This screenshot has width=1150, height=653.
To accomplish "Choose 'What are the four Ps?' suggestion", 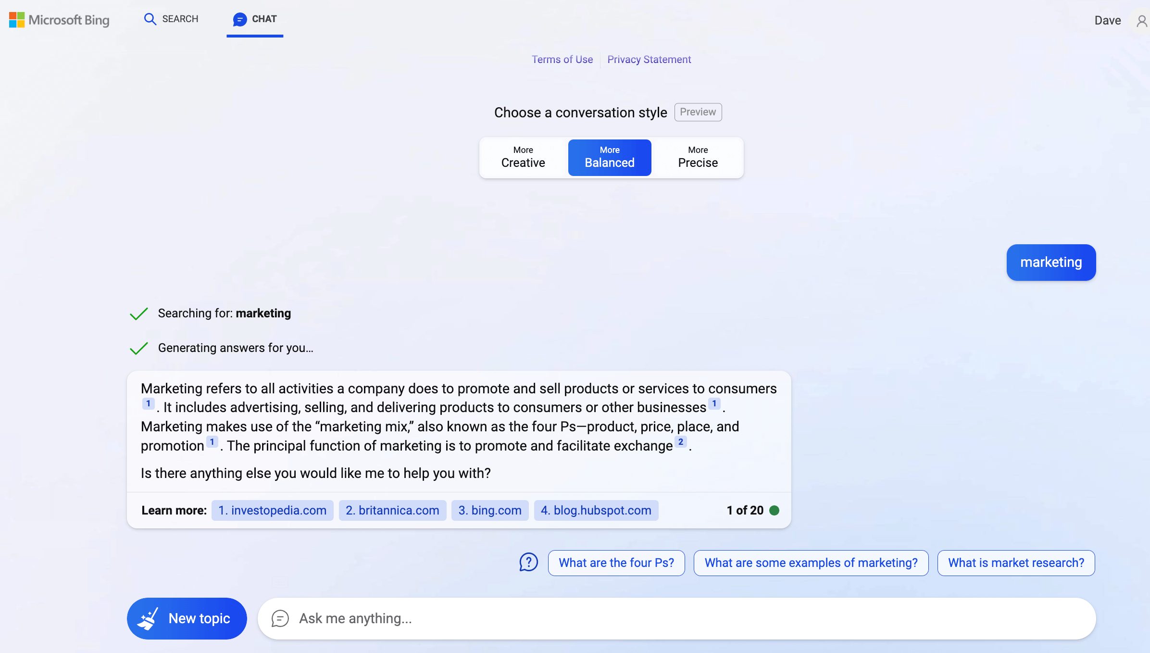I will pos(616,563).
